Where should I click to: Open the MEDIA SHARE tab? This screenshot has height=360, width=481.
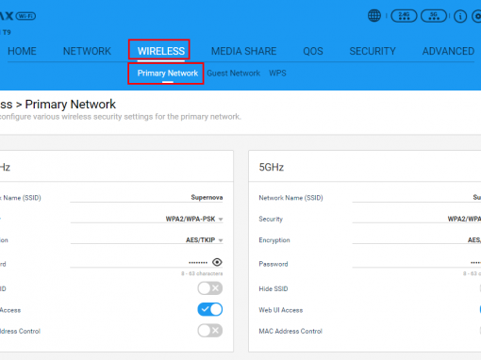click(243, 51)
